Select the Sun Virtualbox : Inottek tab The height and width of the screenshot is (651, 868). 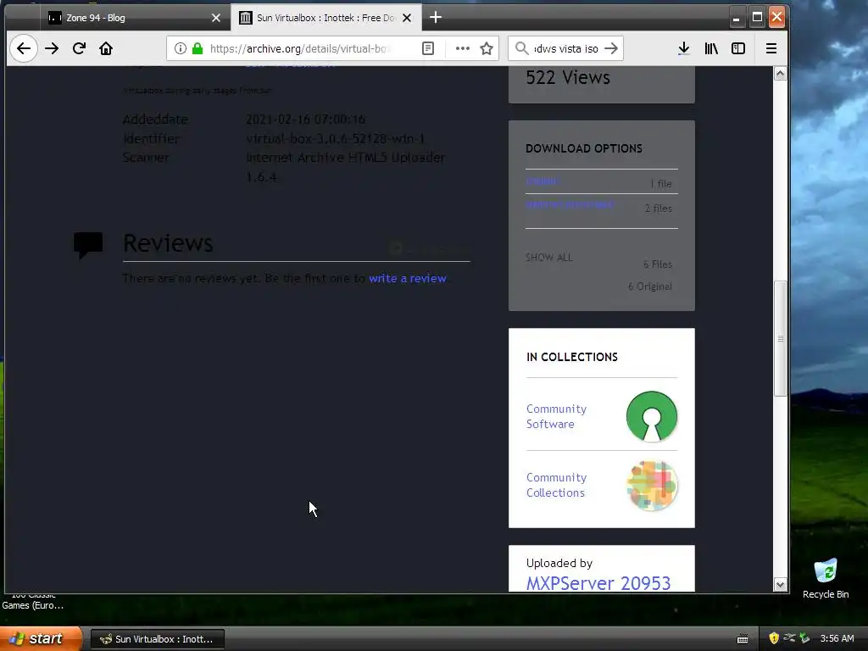pos(326,18)
